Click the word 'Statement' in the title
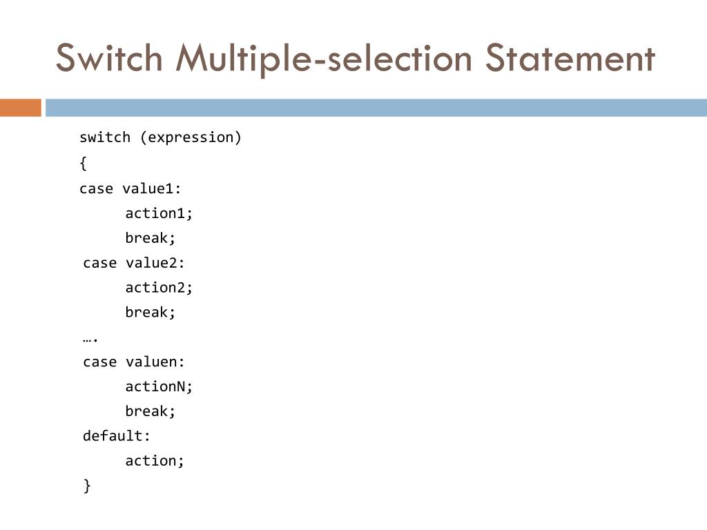The image size is (707, 530). [570, 59]
